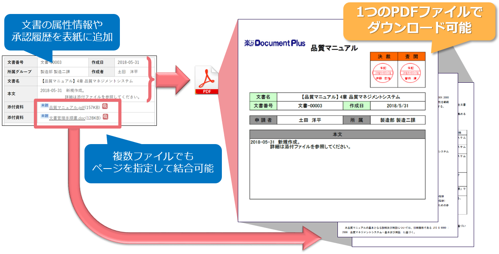Click the 品質マニュアル title on the cover page
Viewport: 499px width, 254px height.
[334, 49]
